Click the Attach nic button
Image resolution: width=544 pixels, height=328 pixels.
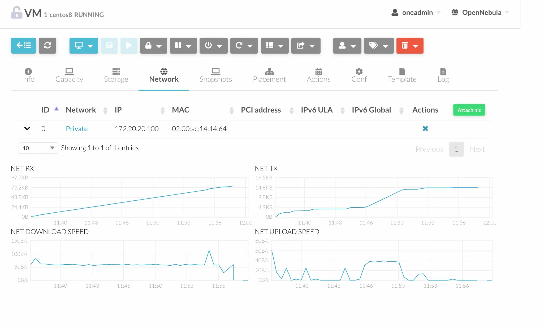(x=469, y=110)
